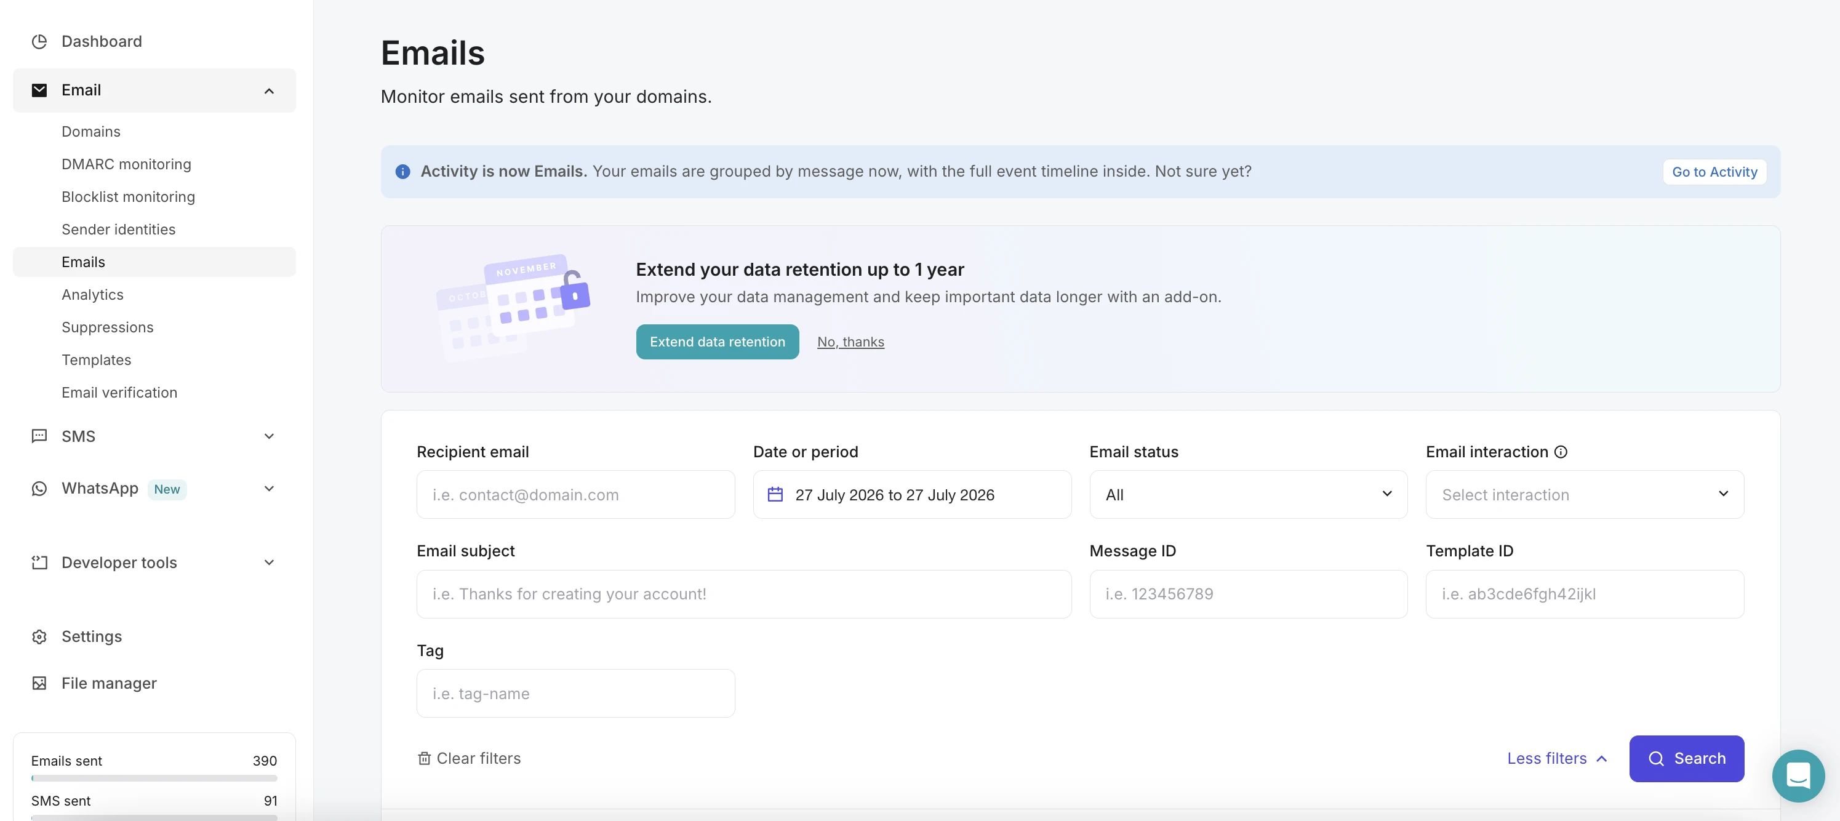This screenshot has width=1840, height=821.
Task: Collapse filters with Less filters
Action: pyautogui.click(x=1556, y=758)
